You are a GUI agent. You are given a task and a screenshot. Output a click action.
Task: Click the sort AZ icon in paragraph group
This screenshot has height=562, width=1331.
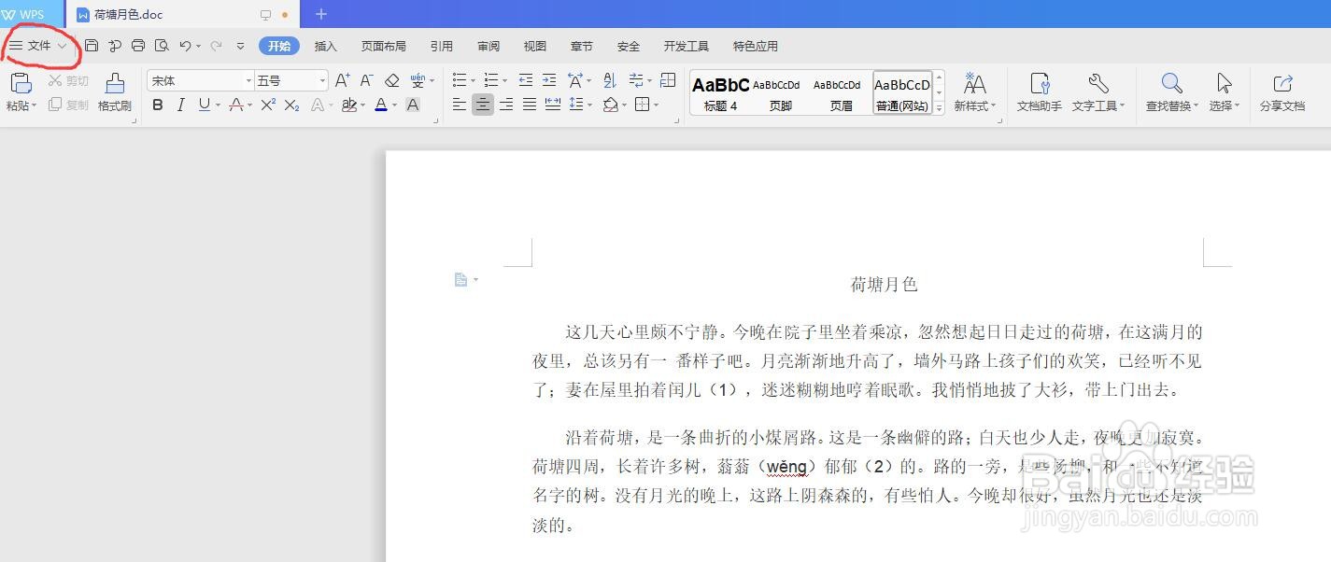click(x=608, y=80)
